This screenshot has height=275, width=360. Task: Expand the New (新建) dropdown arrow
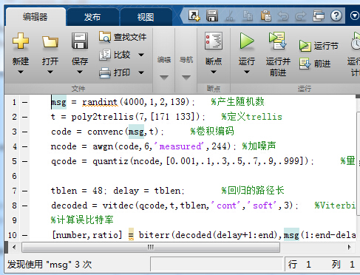[x=21, y=72]
